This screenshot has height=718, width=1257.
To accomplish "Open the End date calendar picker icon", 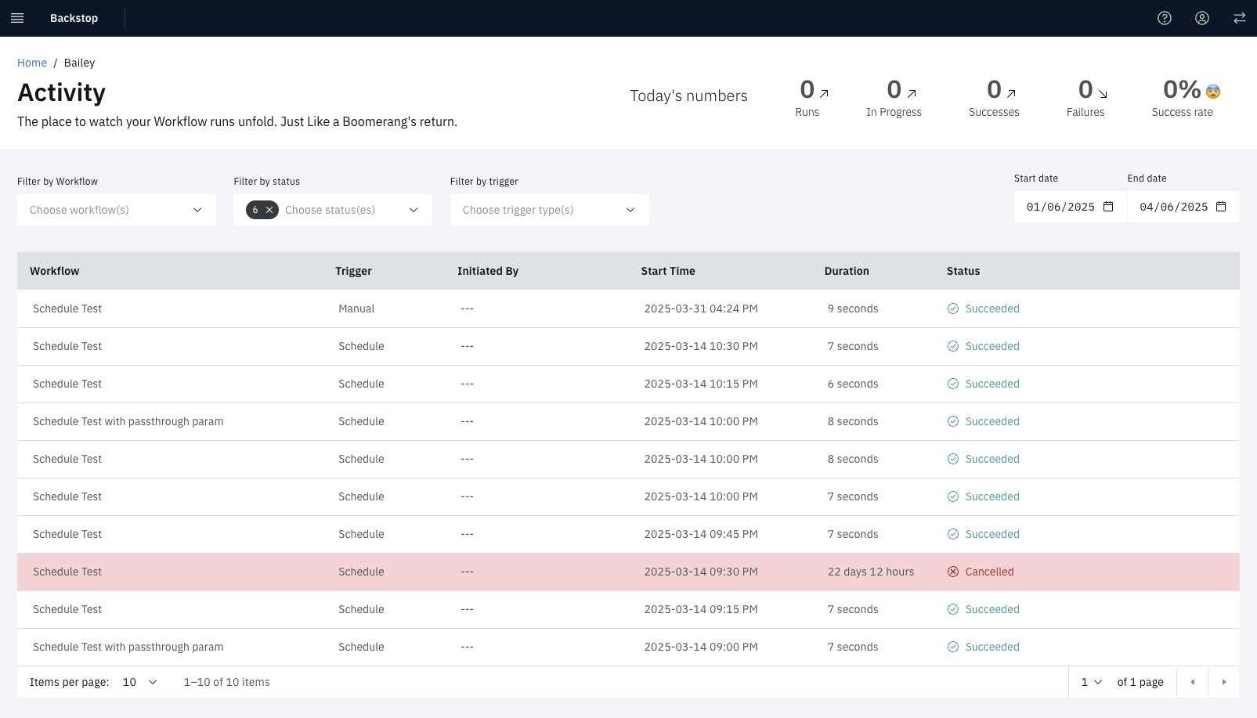I will (1221, 207).
